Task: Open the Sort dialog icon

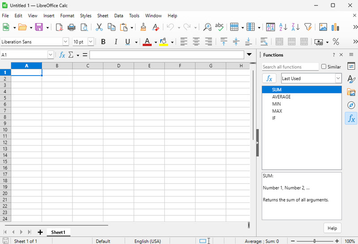Action: point(271,27)
